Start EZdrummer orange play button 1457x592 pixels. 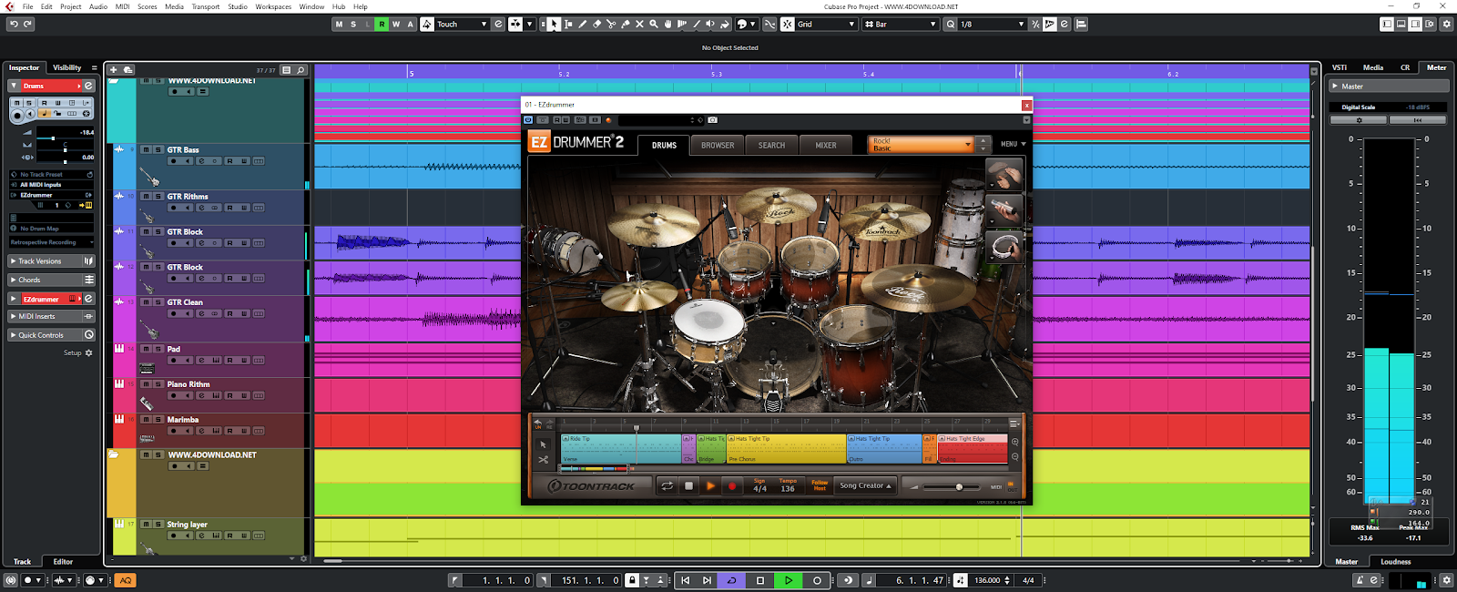[710, 486]
